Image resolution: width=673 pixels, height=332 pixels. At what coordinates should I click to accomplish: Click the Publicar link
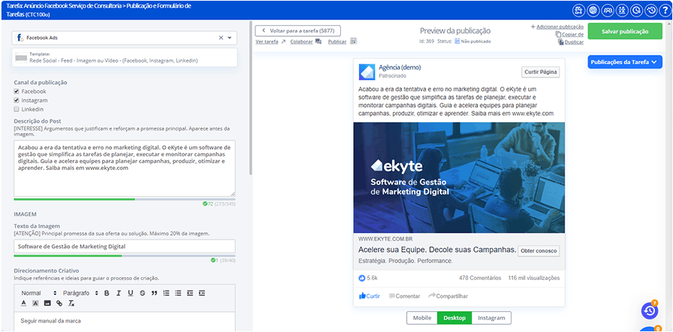point(337,42)
